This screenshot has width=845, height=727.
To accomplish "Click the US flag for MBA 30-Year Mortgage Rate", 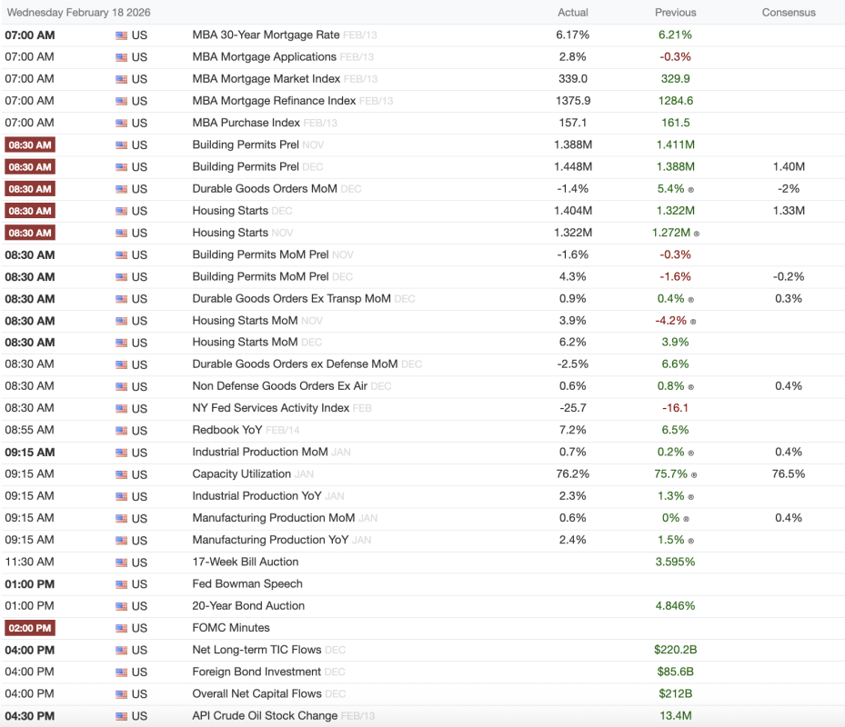I will (122, 35).
